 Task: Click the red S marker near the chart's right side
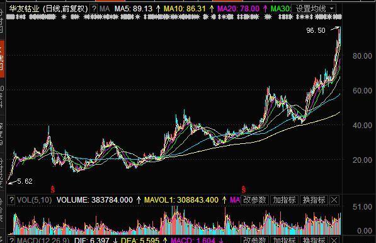[x=244, y=189]
